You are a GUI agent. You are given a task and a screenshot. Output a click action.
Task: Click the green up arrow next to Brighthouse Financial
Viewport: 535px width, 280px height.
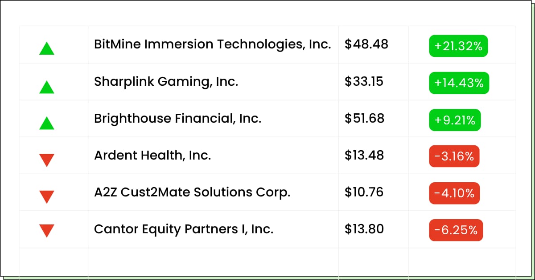(x=47, y=123)
